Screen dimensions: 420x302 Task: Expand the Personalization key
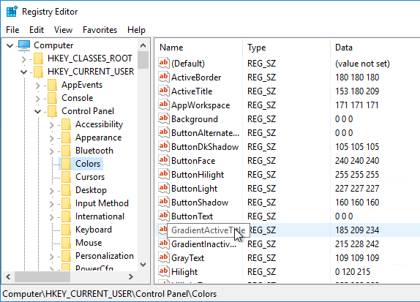tap(52, 257)
